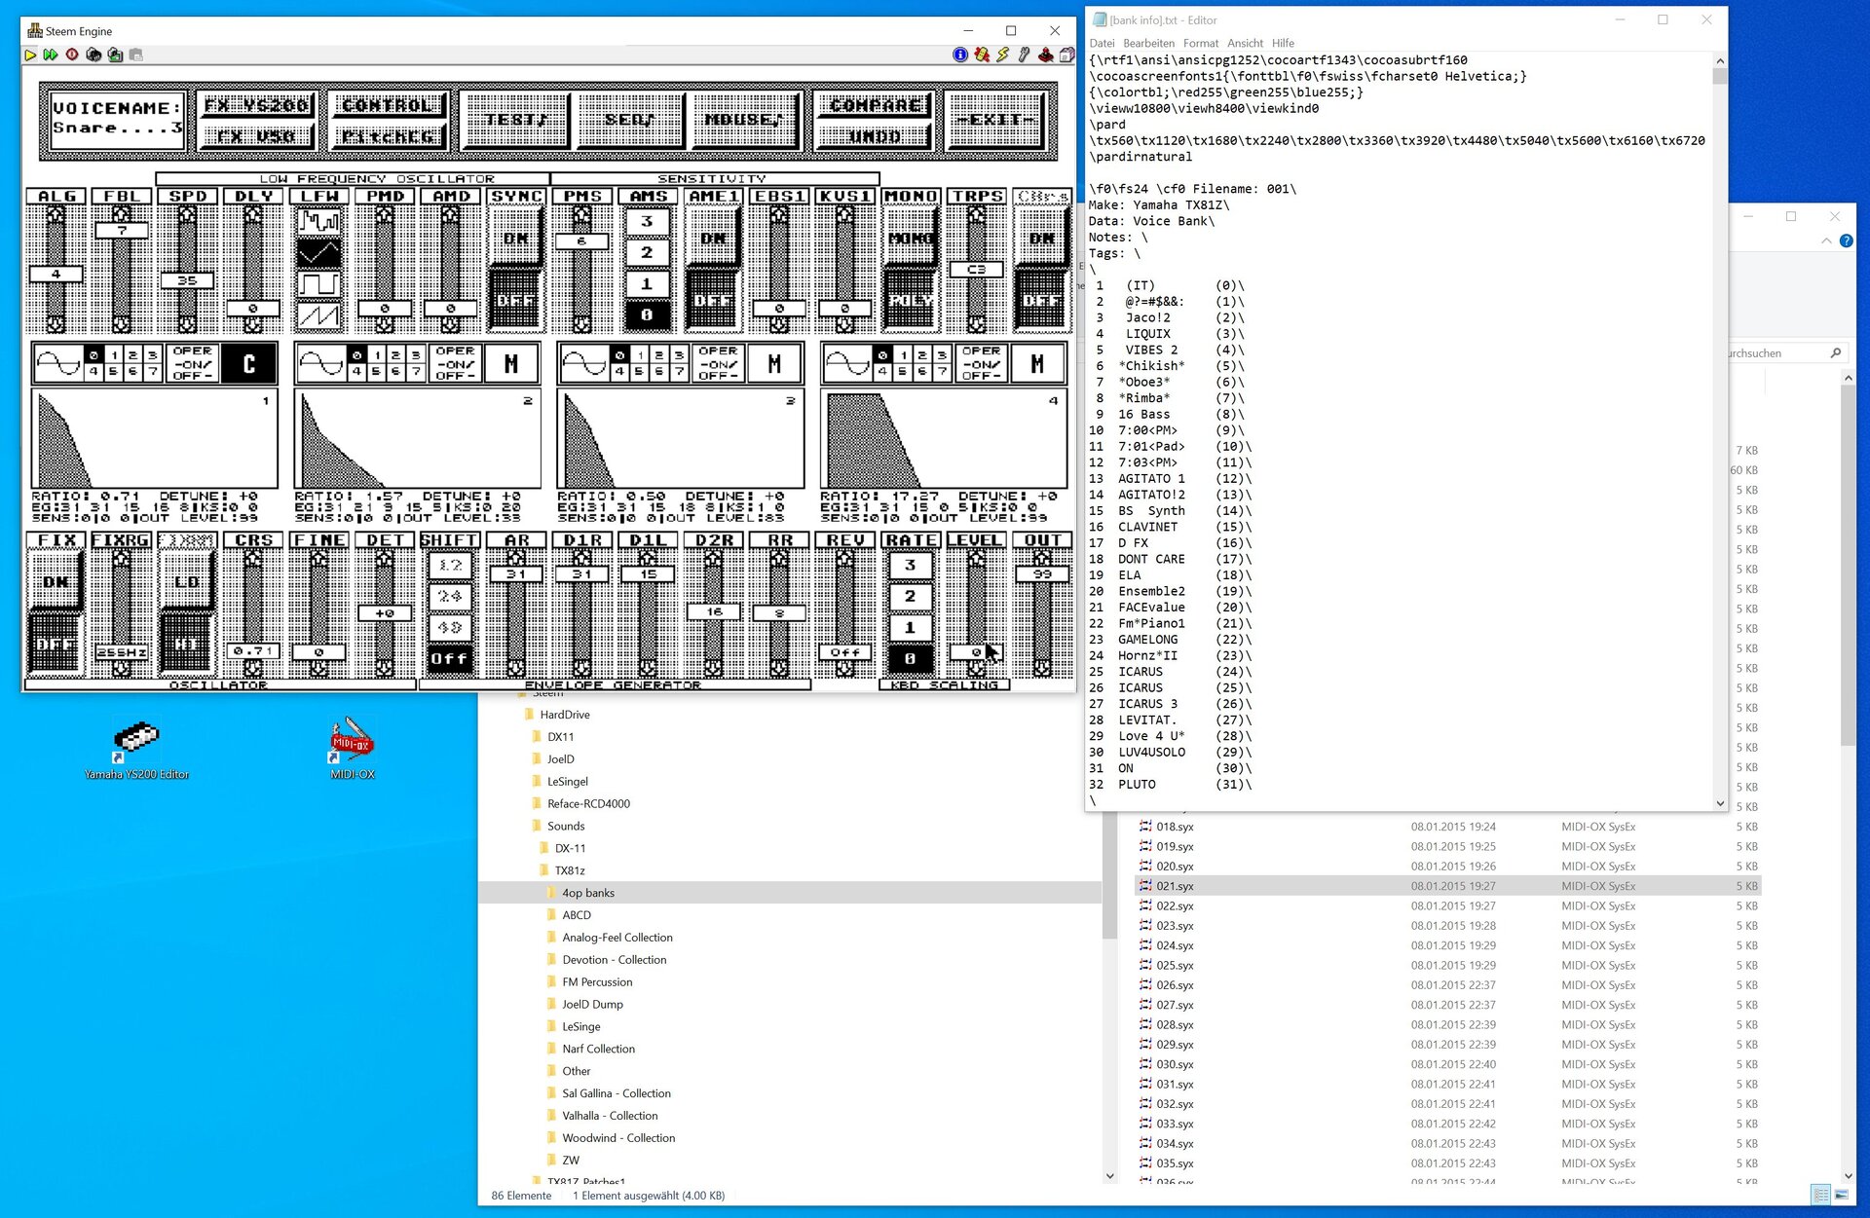Screen dimensions: 1870x1218
Task: Open the Steem Patches icon
Action: coord(982,55)
